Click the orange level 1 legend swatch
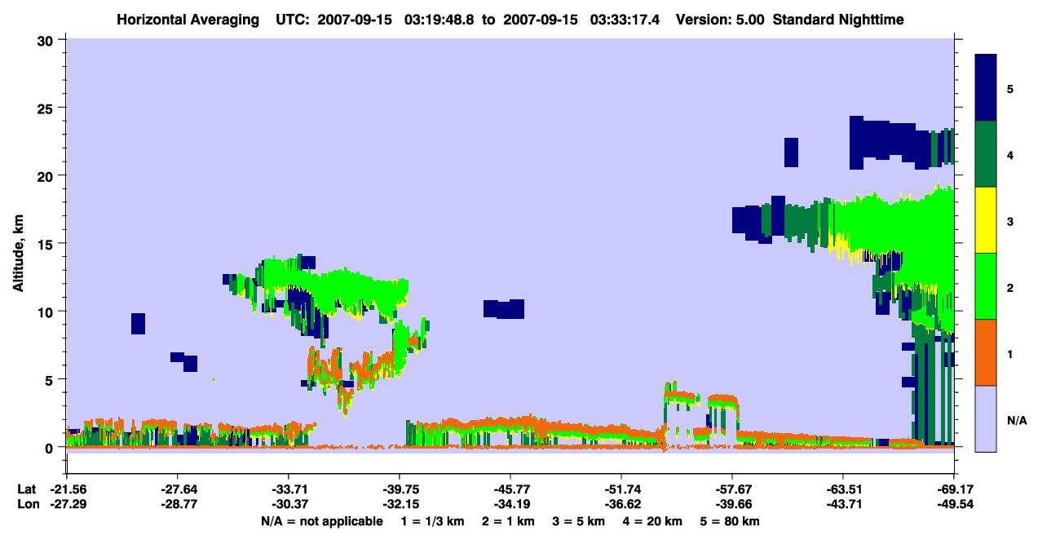Image resolution: width=1060 pixels, height=544 pixels. [x=986, y=352]
